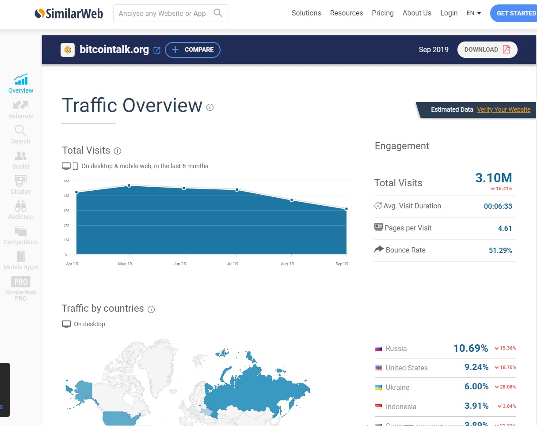Click the Russia flag icon
537x426 pixels.
pos(378,349)
